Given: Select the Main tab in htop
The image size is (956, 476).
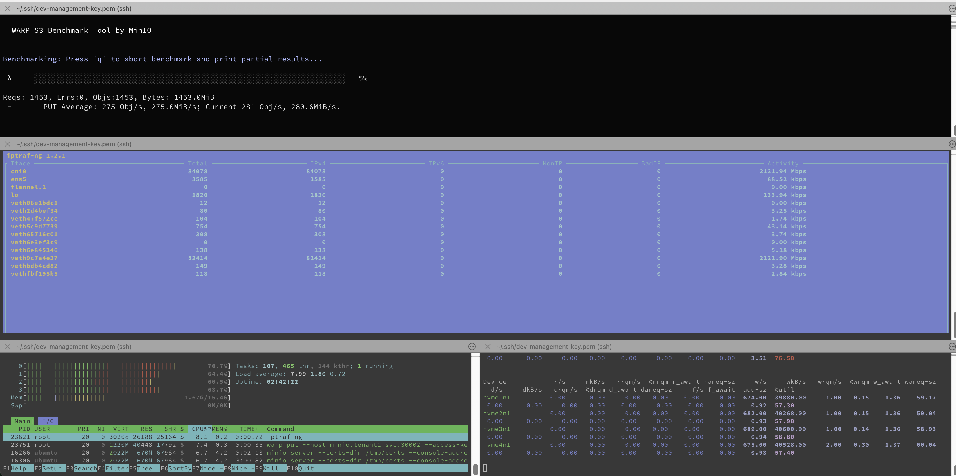Looking at the screenshot, I should [22, 421].
